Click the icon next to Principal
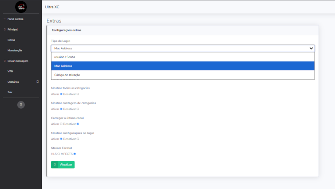335x189 pixels. click(x=5, y=30)
